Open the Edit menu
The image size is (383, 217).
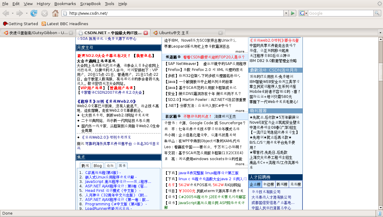(x=16, y=4)
